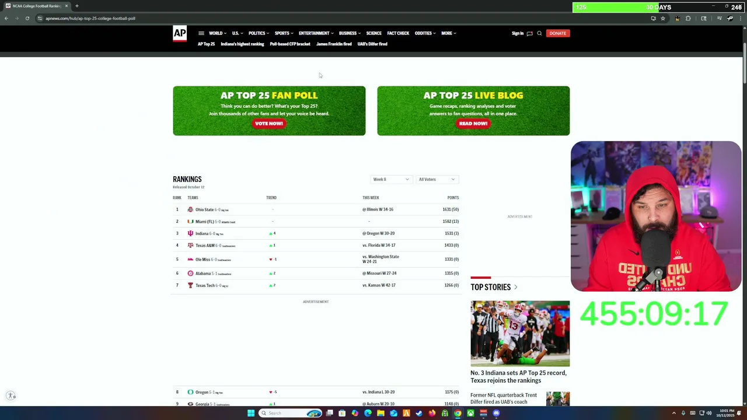The width and height of the screenshot is (747, 420).
Task: Open Poll-based CFP bracket subnav link
Action: point(290,44)
